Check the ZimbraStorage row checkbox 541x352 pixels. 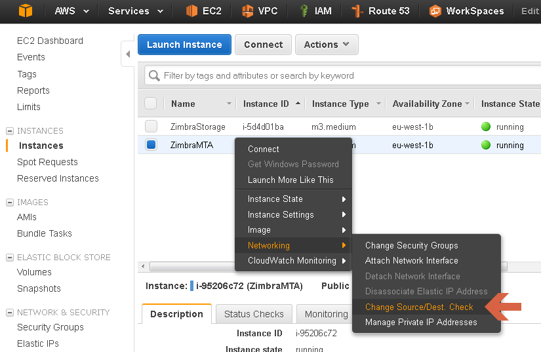pyautogui.click(x=151, y=126)
